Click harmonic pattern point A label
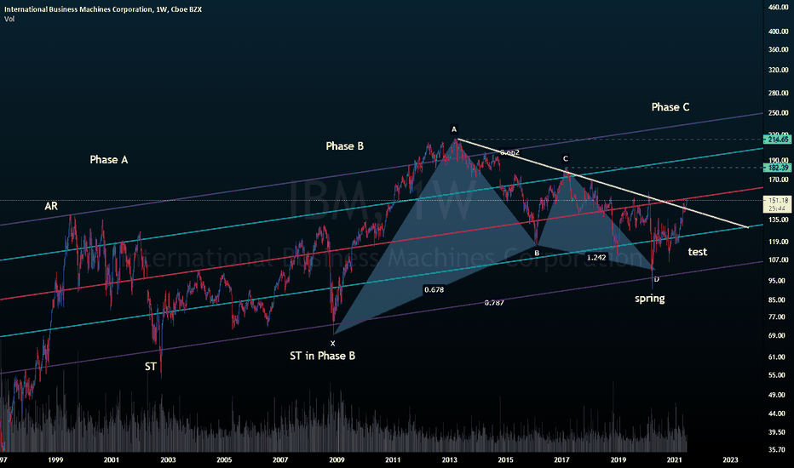The width and height of the screenshot is (794, 468). 454,129
